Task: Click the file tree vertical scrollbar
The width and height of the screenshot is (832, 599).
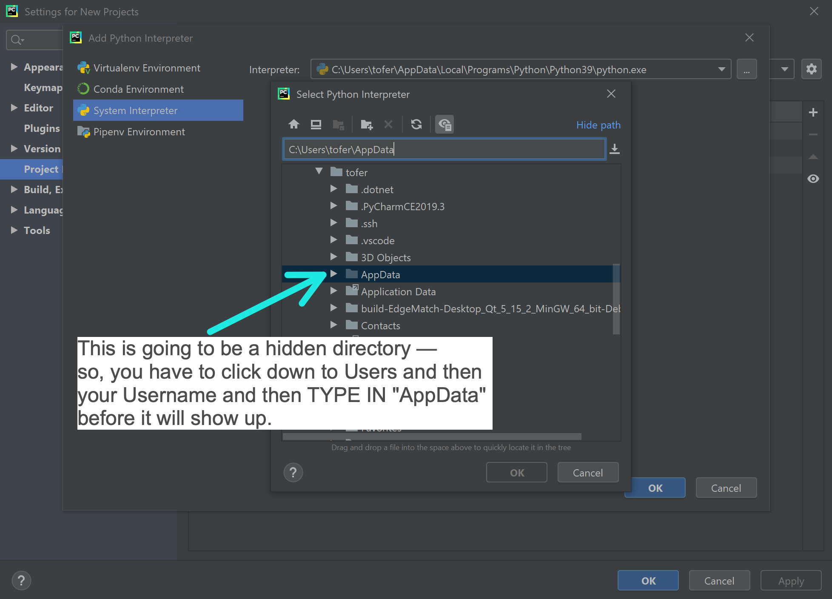Action: point(616,299)
